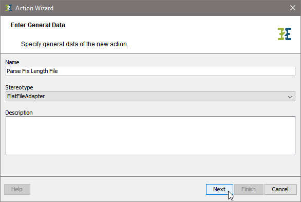The image size is (301, 202).
Task: Click the 'Specify general data of the new action' text
Action: [74, 44]
